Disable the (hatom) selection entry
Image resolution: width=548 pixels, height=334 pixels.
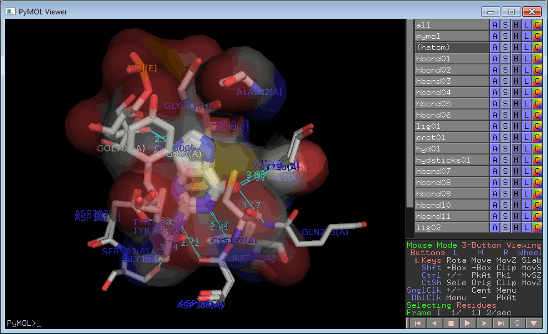(x=451, y=48)
